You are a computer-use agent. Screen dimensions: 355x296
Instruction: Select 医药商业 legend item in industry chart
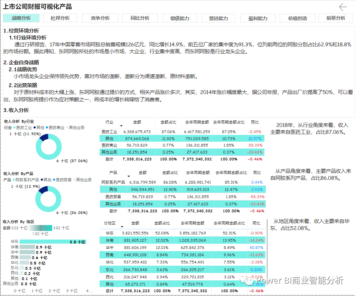coord(55,128)
